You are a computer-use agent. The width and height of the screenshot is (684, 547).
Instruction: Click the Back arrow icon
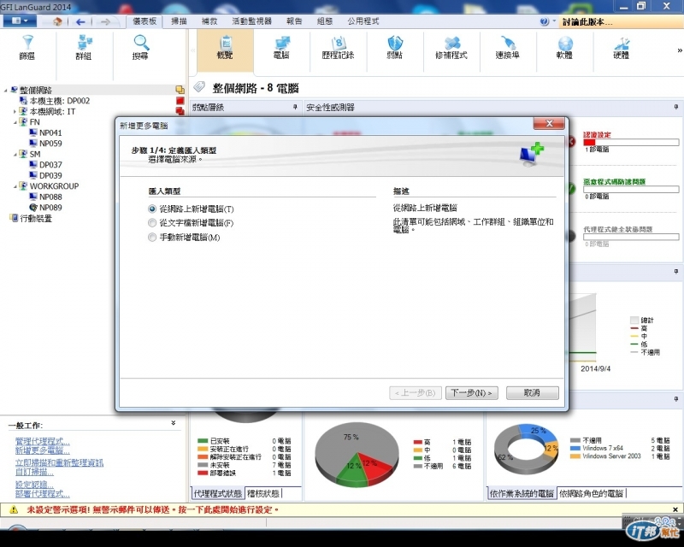(x=80, y=21)
